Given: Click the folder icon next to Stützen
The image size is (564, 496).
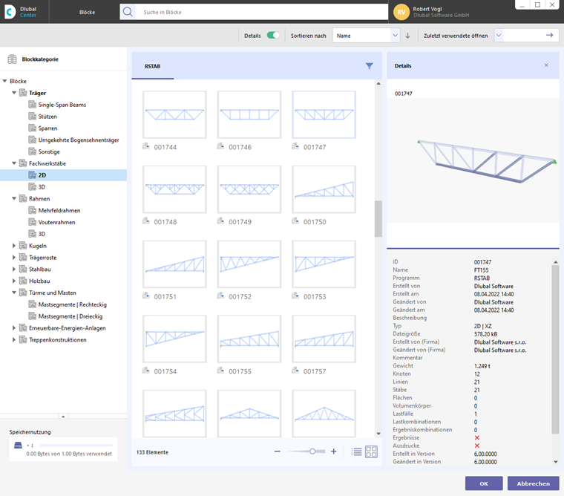Looking at the screenshot, I should pyautogui.click(x=33, y=117).
